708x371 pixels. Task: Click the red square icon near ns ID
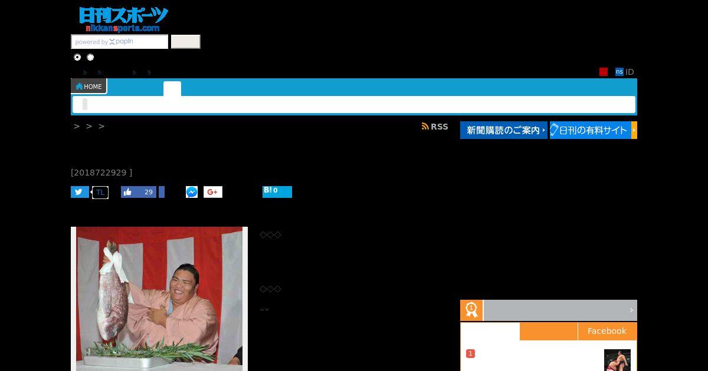click(x=604, y=72)
